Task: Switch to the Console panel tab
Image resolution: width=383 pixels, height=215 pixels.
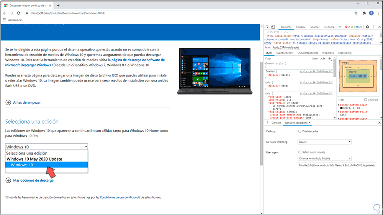Action: (301, 27)
